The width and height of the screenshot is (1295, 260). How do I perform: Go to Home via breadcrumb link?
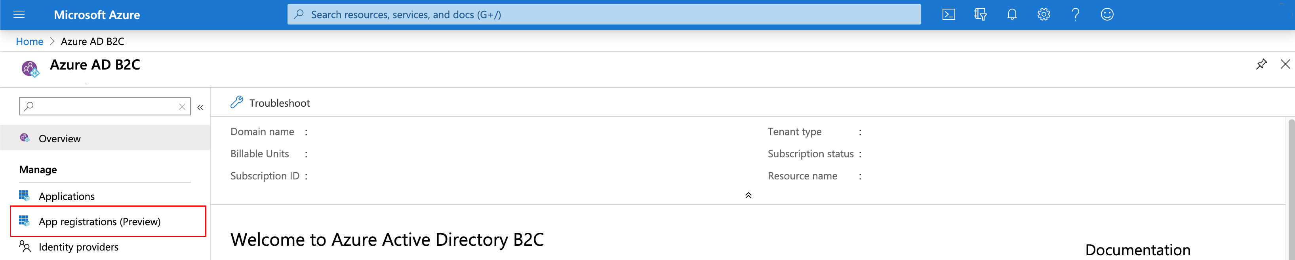click(30, 41)
